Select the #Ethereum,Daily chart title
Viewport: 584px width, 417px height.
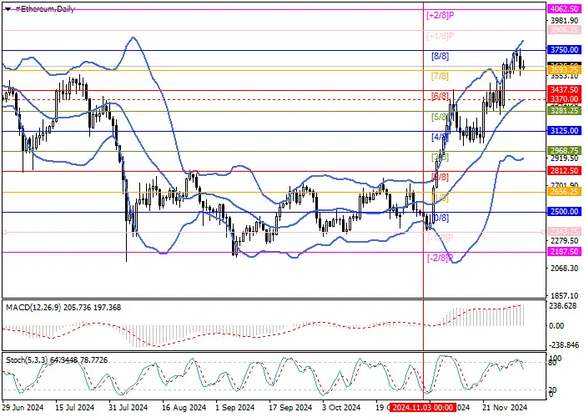(45, 9)
